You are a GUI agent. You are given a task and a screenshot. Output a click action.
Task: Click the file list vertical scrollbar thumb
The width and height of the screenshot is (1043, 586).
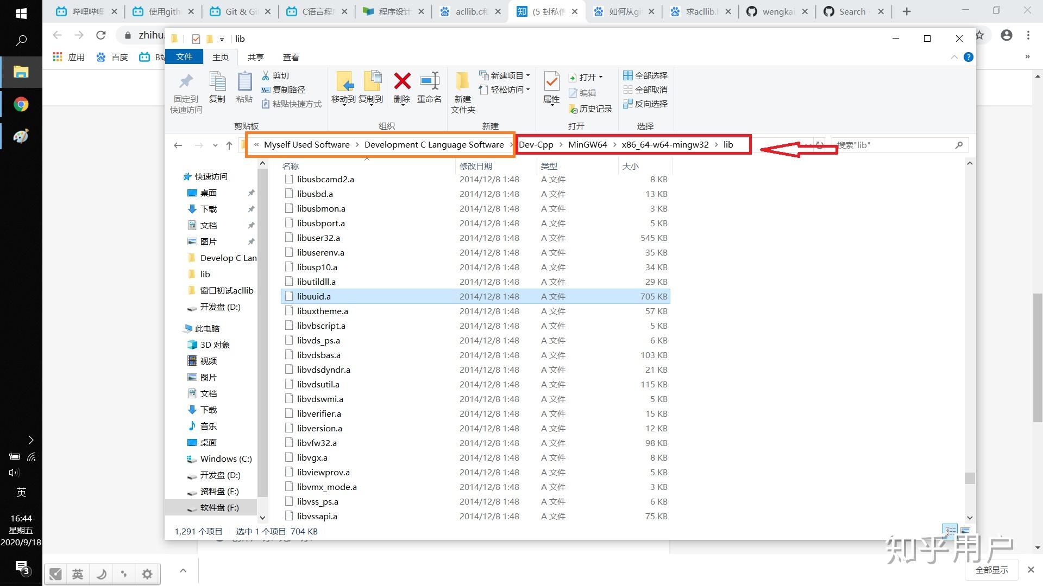click(970, 478)
